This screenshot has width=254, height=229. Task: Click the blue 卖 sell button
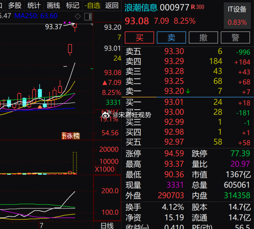[x=171, y=38]
